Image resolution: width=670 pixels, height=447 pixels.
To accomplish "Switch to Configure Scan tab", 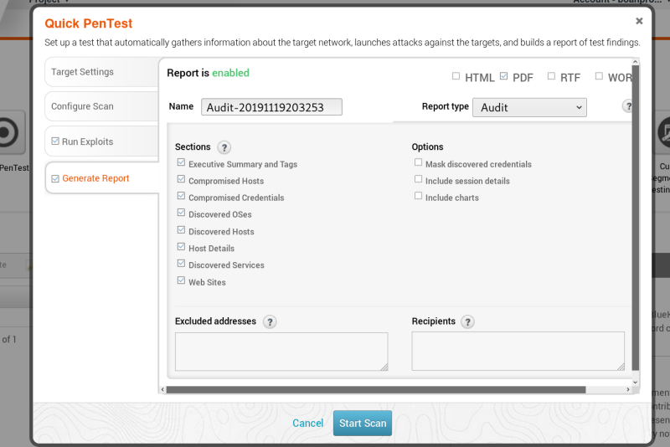I will pos(101,106).
